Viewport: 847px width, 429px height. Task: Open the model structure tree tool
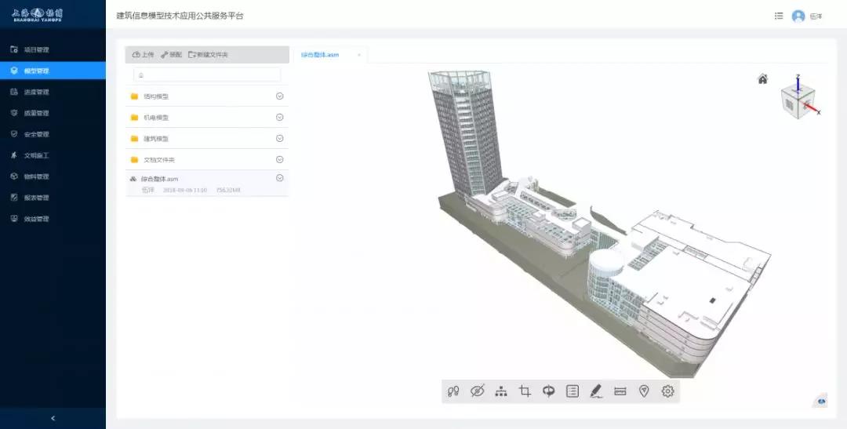point(501,391)
